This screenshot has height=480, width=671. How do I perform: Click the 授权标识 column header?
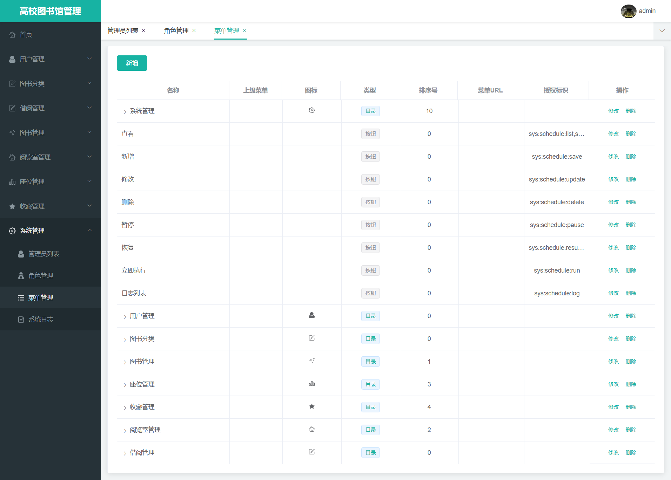coord(556,90)
